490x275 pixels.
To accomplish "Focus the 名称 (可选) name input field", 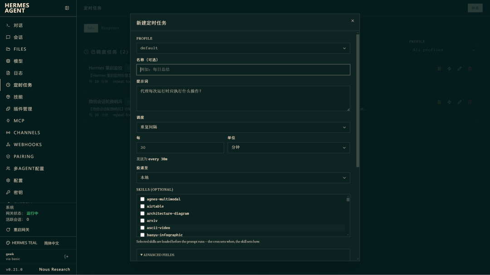I will [x=243, y=70].
